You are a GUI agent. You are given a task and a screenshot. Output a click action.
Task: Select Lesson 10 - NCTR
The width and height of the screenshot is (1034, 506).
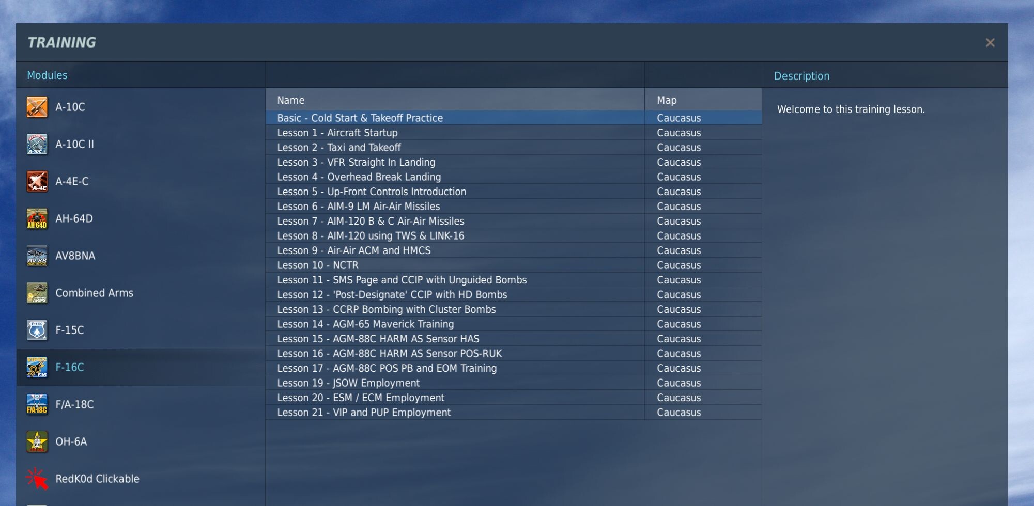coord(455,265)
